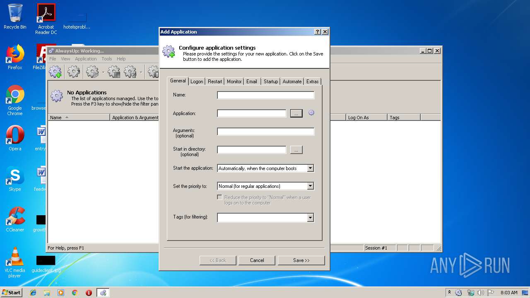Open the Start Application dropdown arrow in toolbar

[103, 72]
